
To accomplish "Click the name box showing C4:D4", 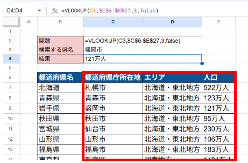I will tap(18, 11).
